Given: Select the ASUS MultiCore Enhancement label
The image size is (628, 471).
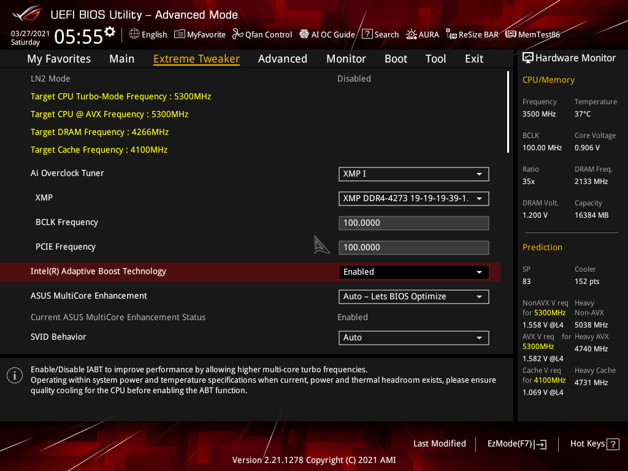Looking at the screenshot, I should (89, 296).
